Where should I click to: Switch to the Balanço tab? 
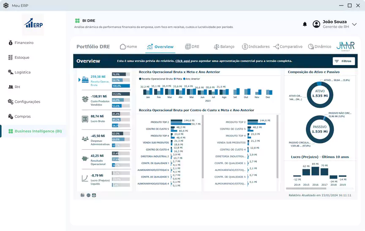pos(224,47)
